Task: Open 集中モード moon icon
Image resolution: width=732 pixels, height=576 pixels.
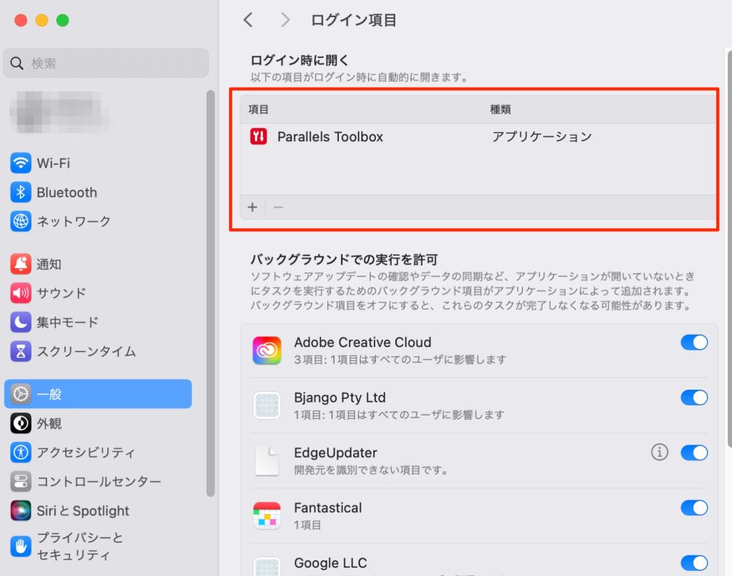Action: pyautogui.click(x=21, y=323)
